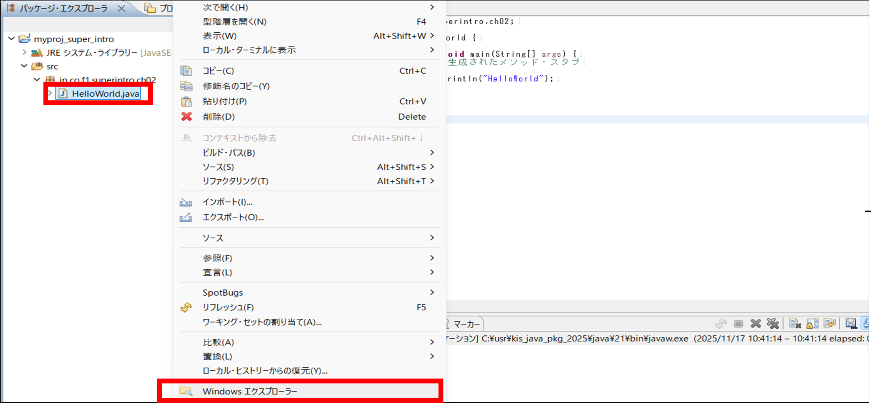Click Remove All Terminated Launches double-X icon
Image resolution: width=871 pixels, height=415 pixels.
(772, 324)
